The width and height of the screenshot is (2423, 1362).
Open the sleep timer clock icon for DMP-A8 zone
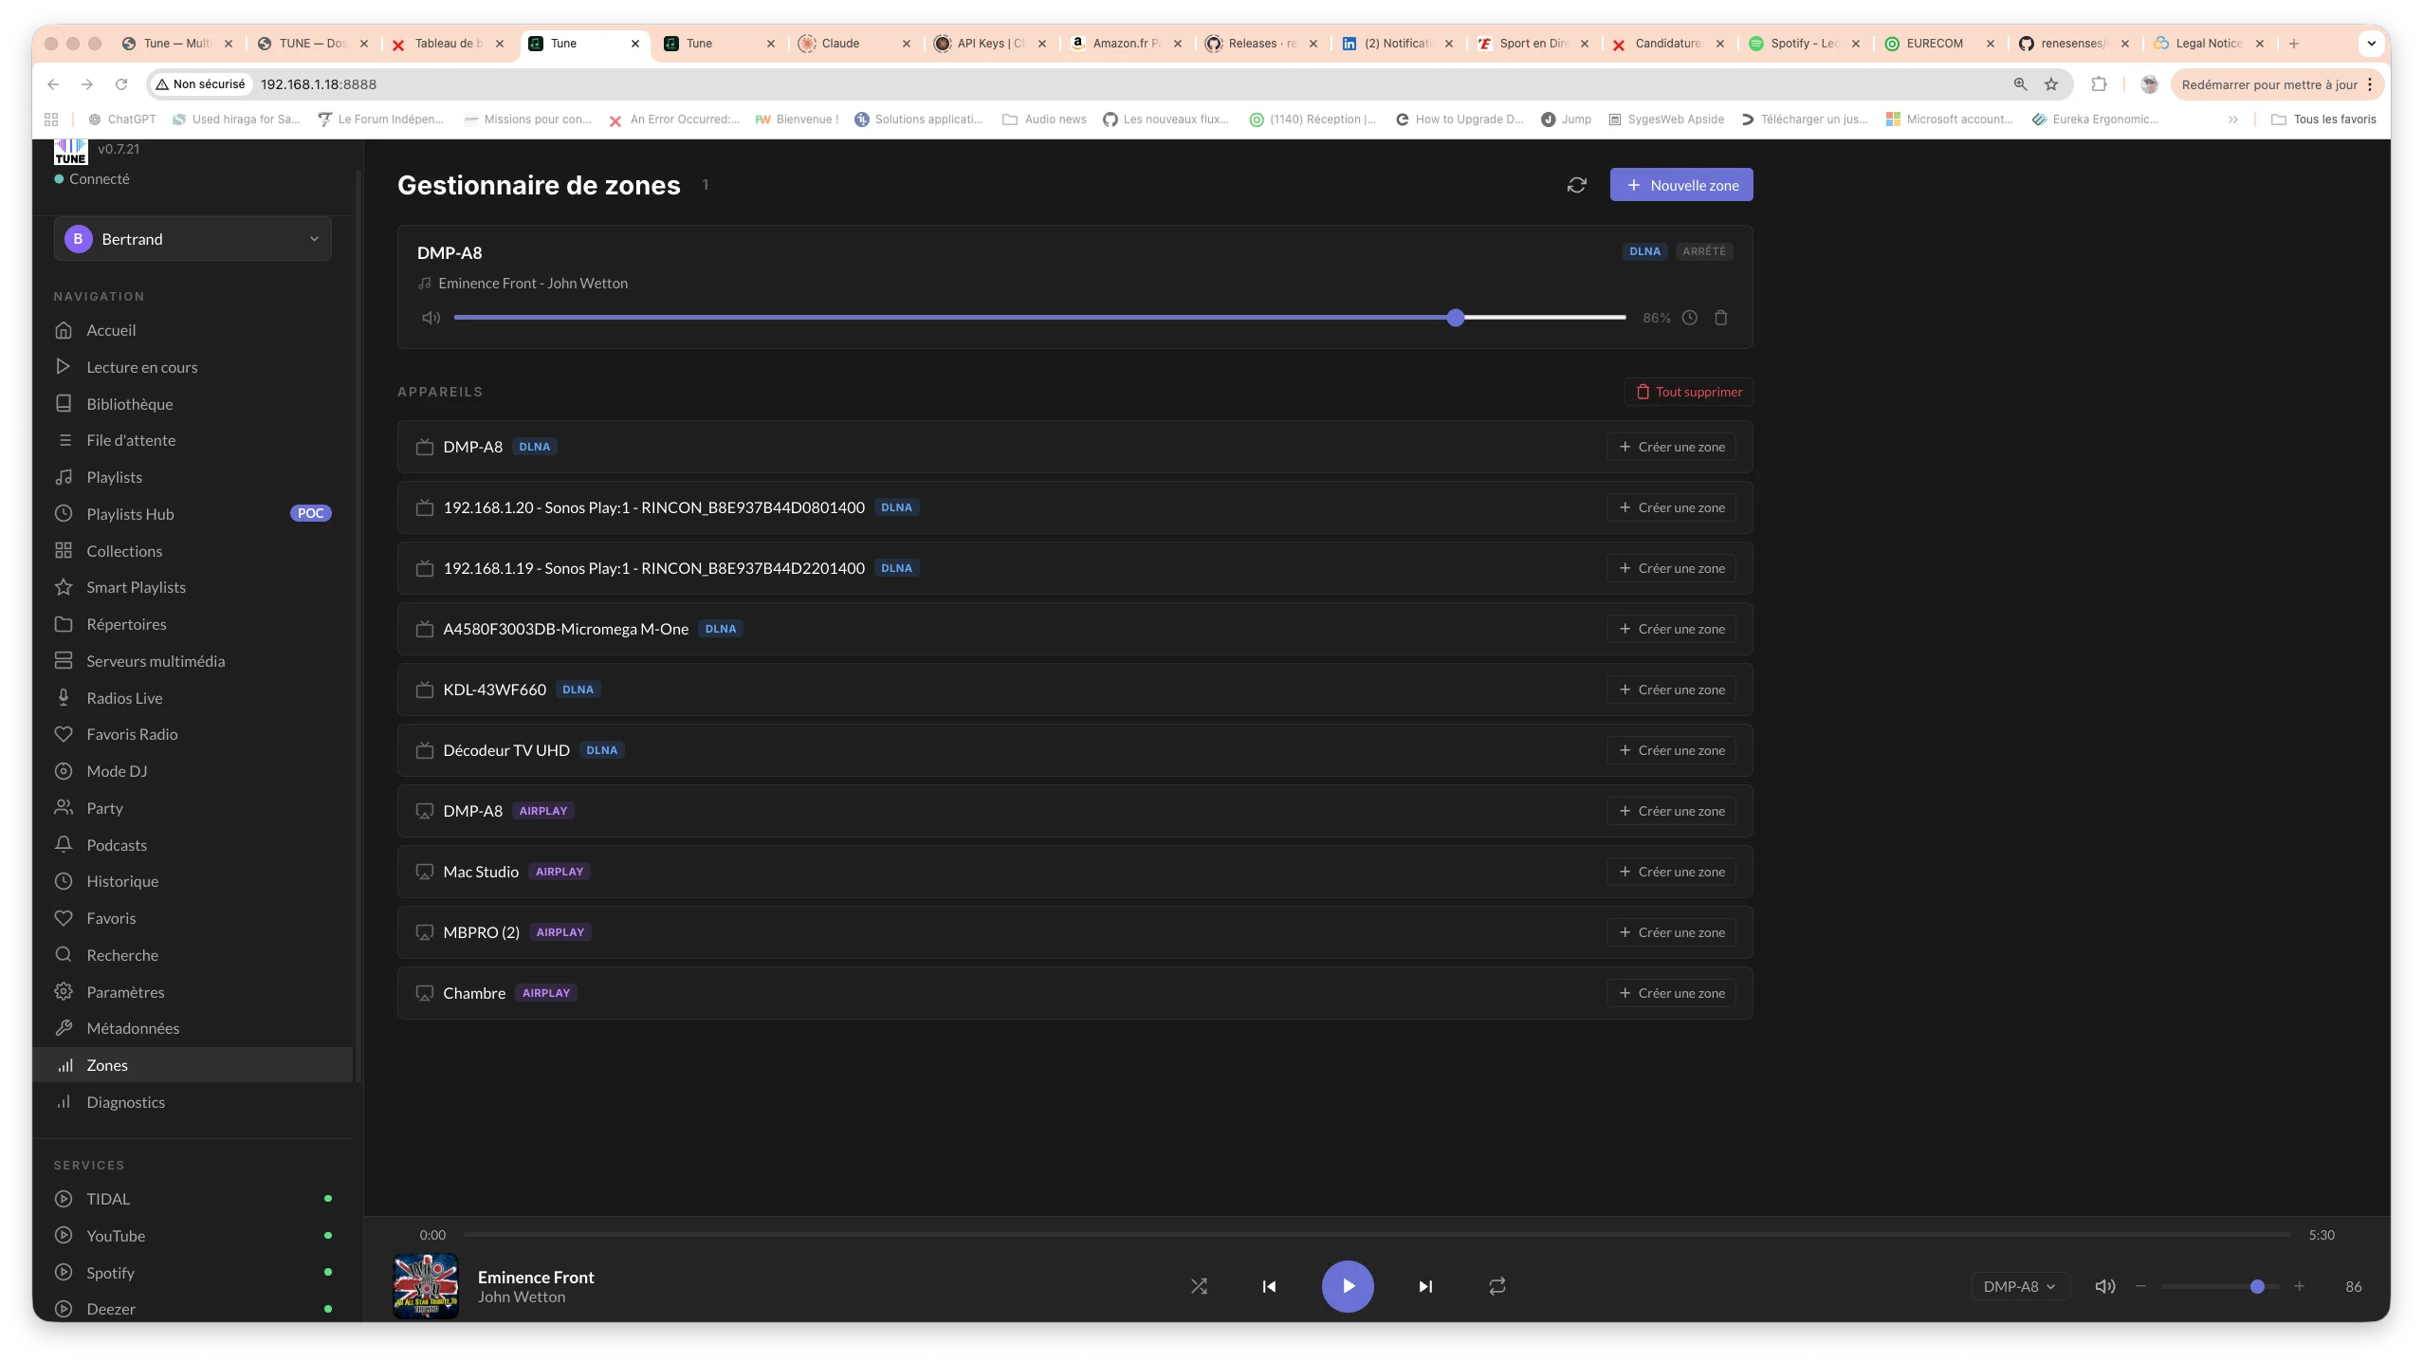click(1689, 318)
